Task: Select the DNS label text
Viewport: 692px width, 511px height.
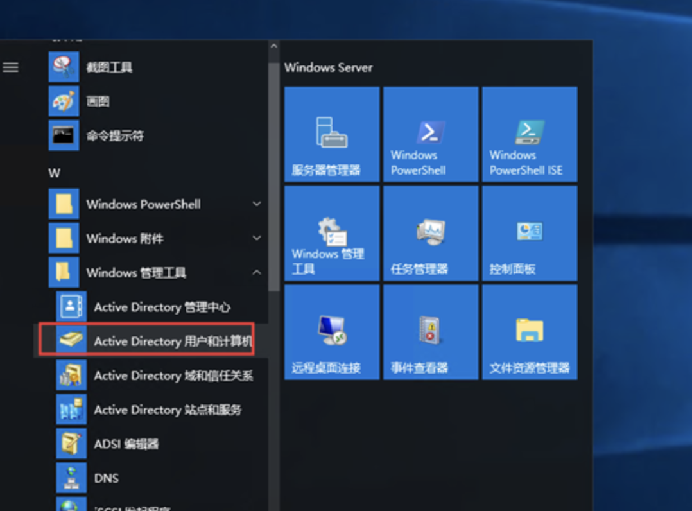Action: 107,478
